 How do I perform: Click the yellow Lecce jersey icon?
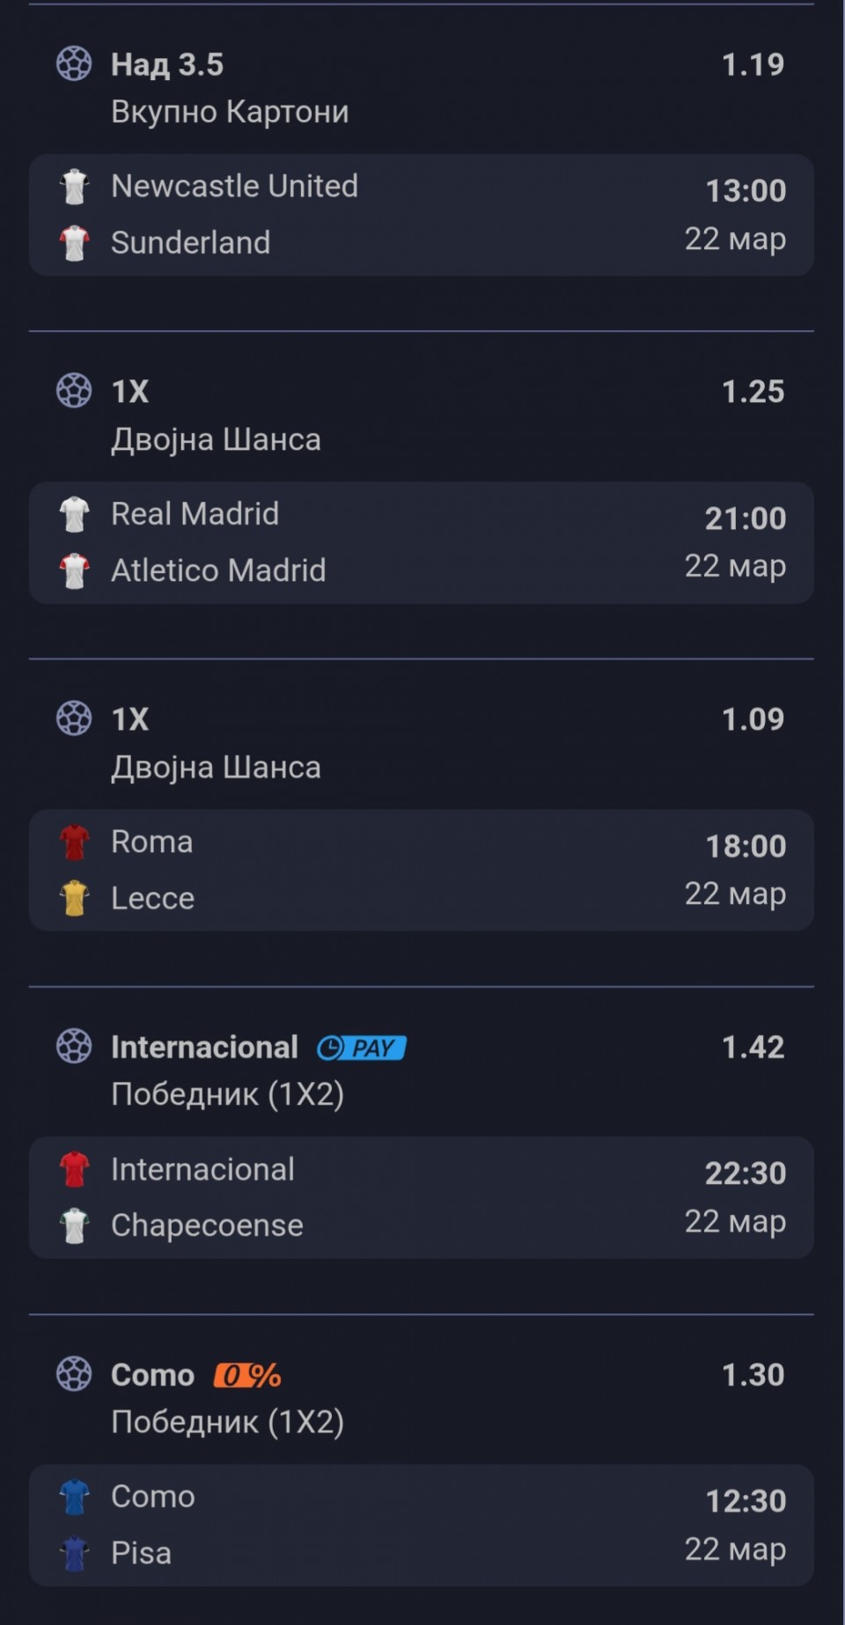coord(75,899)
